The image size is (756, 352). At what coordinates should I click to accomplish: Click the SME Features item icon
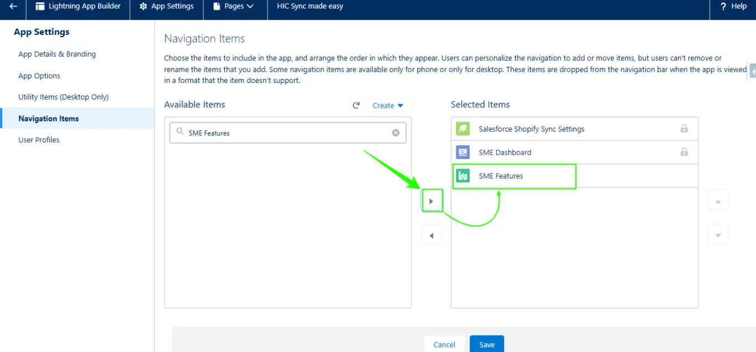[462, 176]
